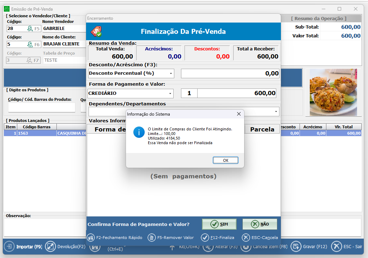The width and height of the screenshot is (368, 258).
Task: Click the ESC-Cancela X icon
Action: (x=246, y=238)
